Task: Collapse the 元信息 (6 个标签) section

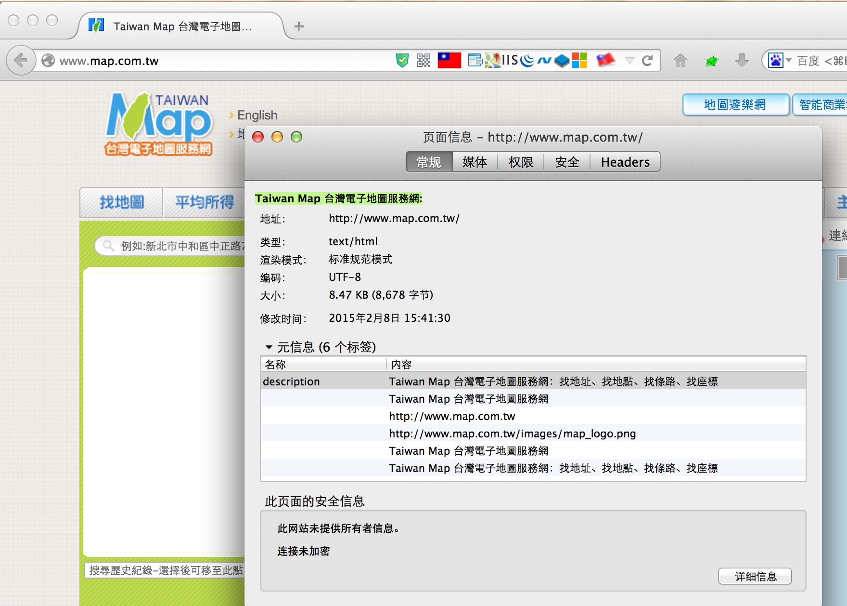Action: point(269,347)
